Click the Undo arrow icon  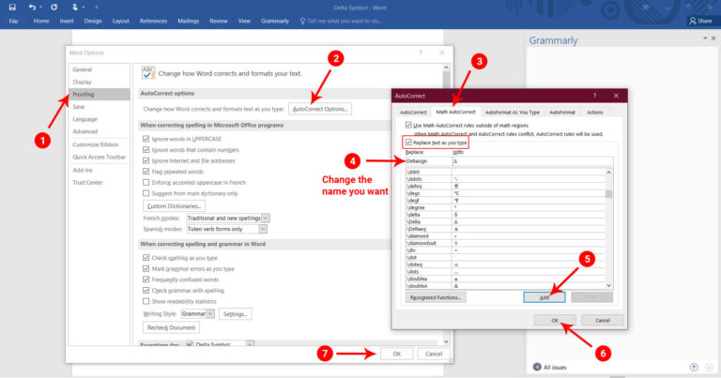tap(32, 8)
